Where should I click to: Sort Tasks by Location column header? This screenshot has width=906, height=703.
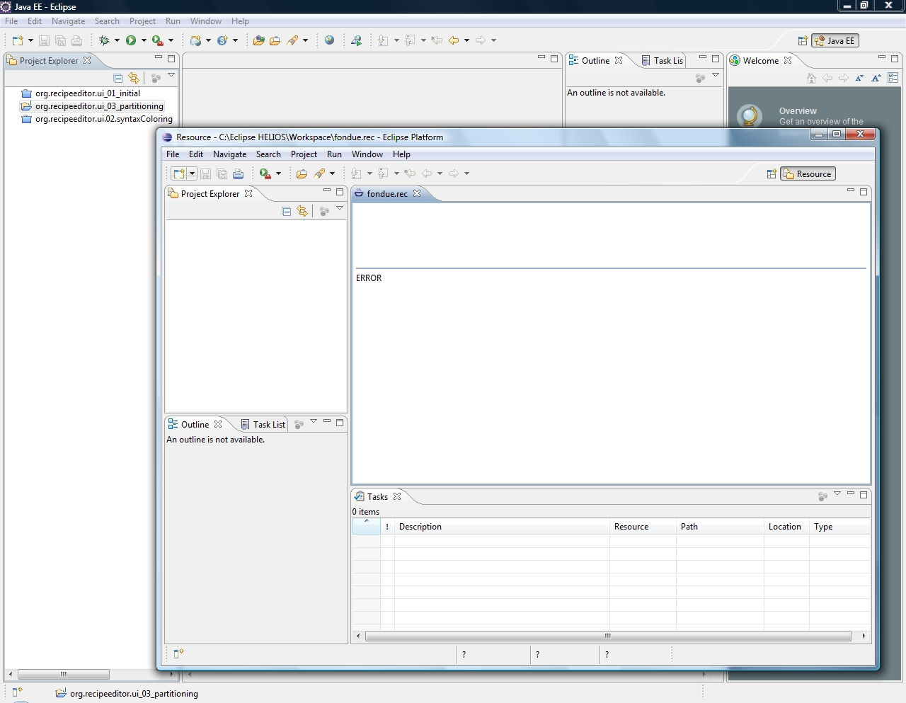[786, 527]
